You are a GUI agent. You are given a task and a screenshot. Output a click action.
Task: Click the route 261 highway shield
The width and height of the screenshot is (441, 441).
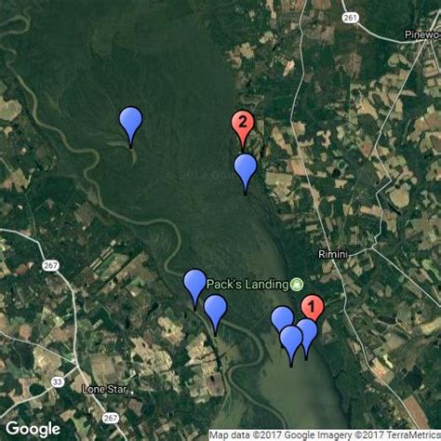[350, 18]
